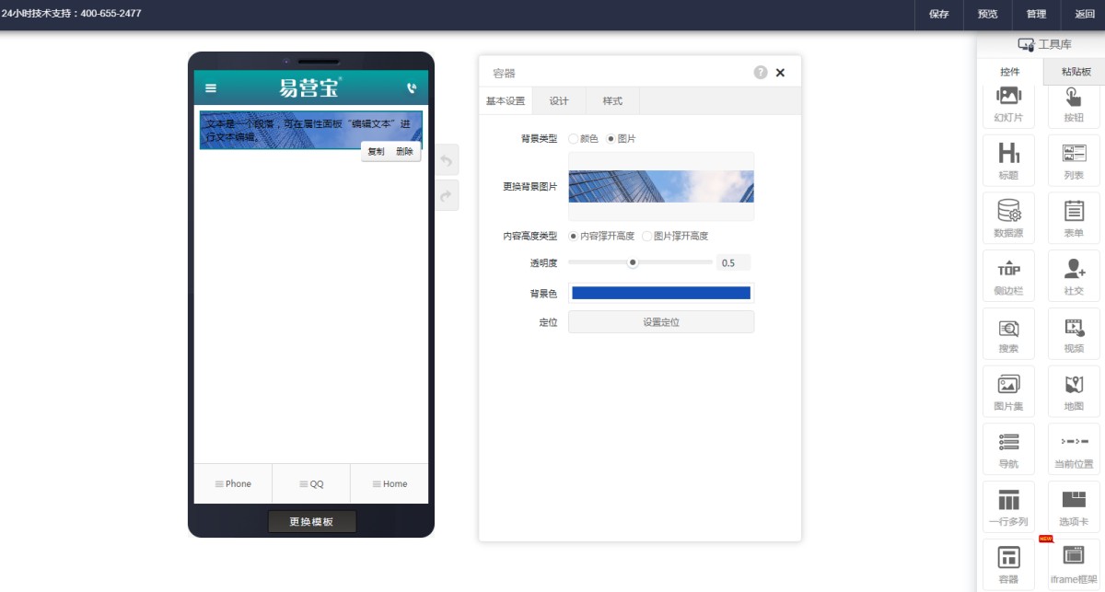Close the 容器 settings panel
This screenshot has width=1105, height=592.
[x=780, y=73]
